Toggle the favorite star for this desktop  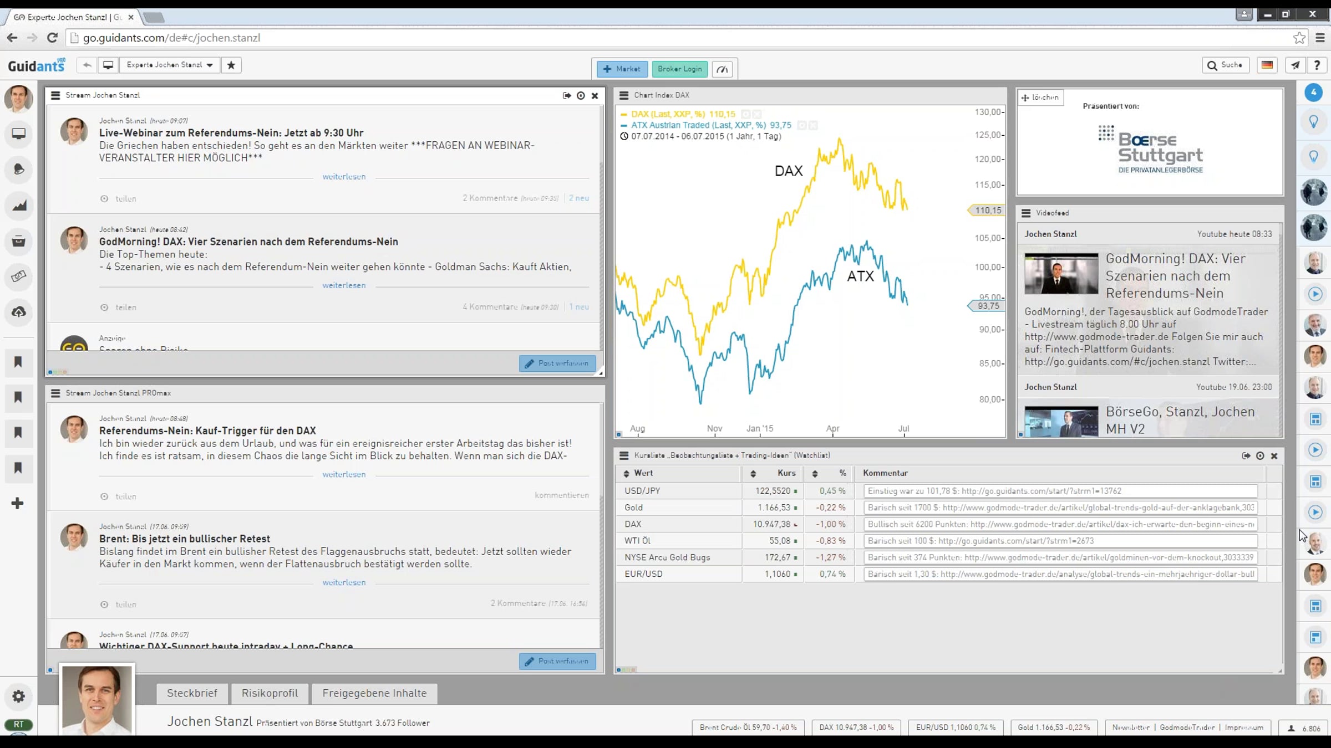point(231,65)
